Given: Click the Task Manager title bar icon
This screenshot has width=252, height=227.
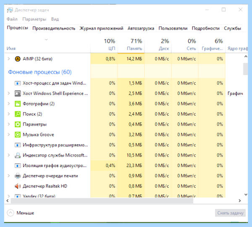Looking at the screenshot, I should point(10,10).
